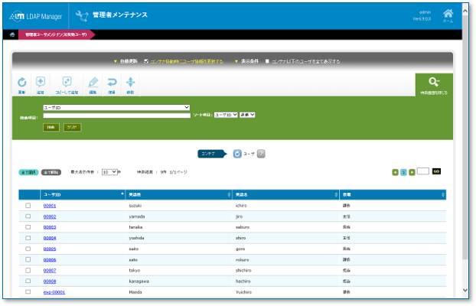Click the restore (復帰) arrow icon

click(x=112, y=83)
